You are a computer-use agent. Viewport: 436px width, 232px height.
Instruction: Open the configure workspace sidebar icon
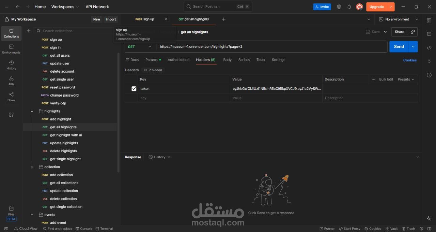coord(11,115)
